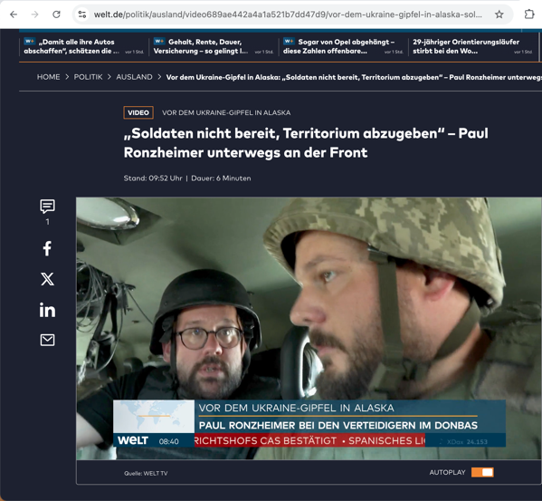Click the W+ badge on the Gehalt teaser
542x501 pixels.
click(x=159, y=41)
